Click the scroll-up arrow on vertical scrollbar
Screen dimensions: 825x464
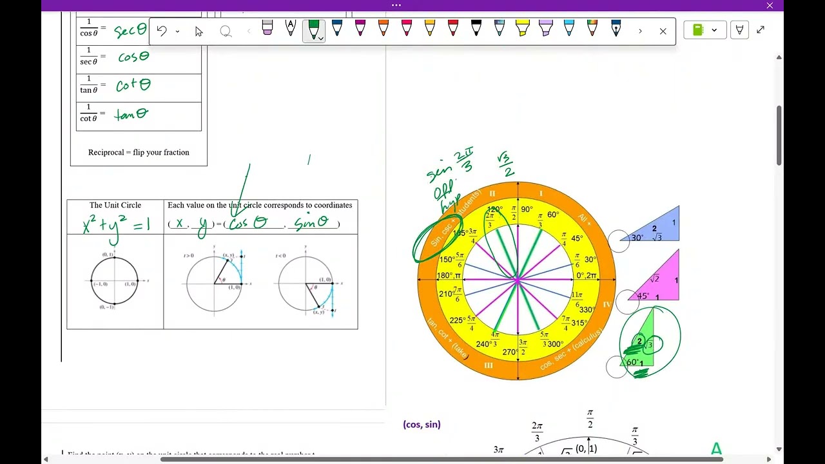coord(779,57)
